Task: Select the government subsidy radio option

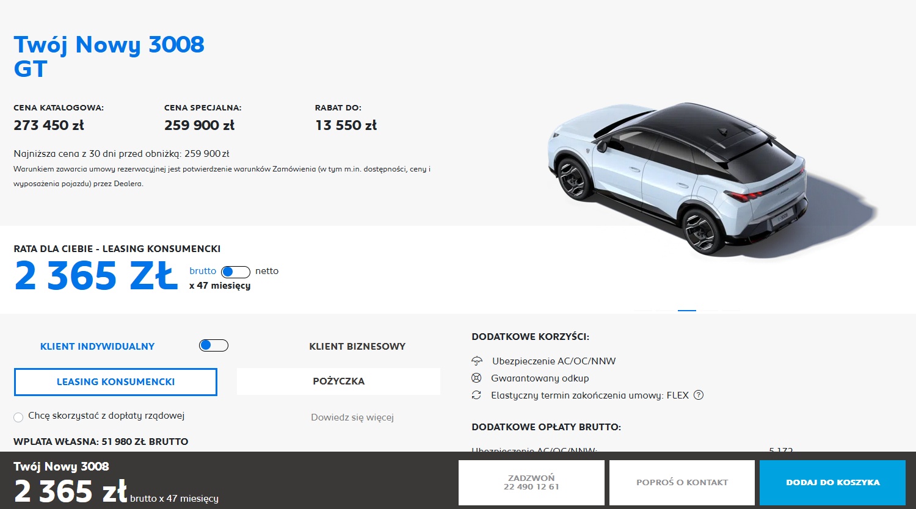Action: (x=18, y=417)
